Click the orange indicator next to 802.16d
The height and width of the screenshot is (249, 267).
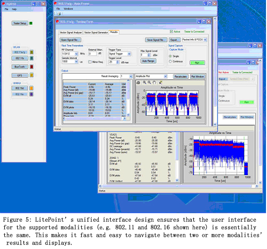click(32, 88)
